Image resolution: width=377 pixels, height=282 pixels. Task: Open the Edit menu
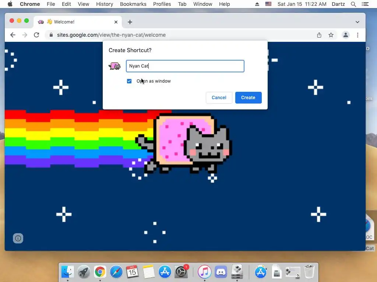[66, 4]
